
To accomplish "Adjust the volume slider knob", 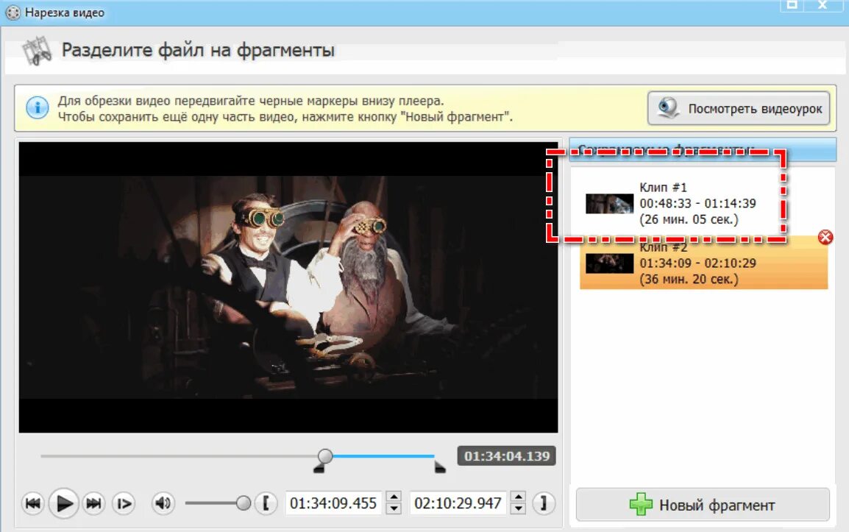I will [244, 503].
